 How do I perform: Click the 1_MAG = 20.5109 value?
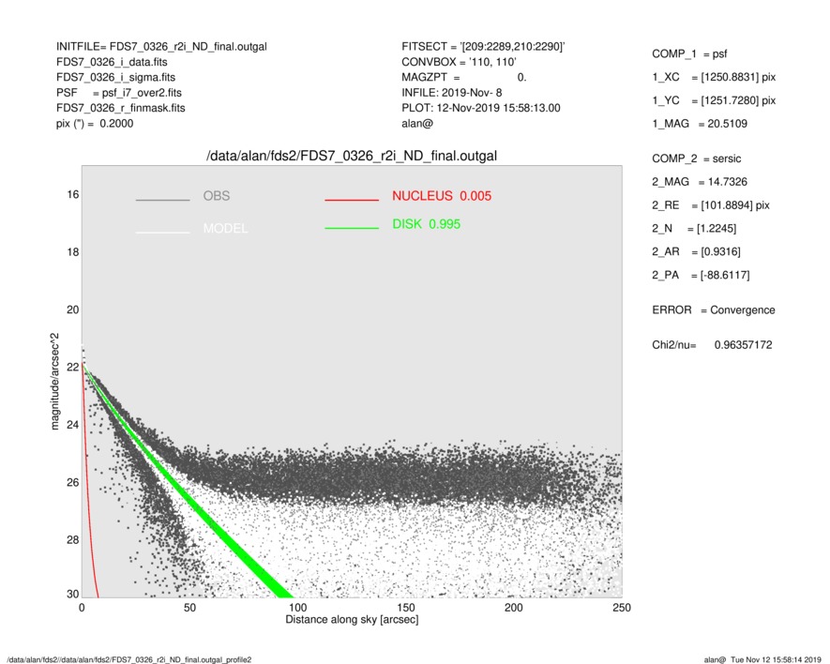point(700,124)
